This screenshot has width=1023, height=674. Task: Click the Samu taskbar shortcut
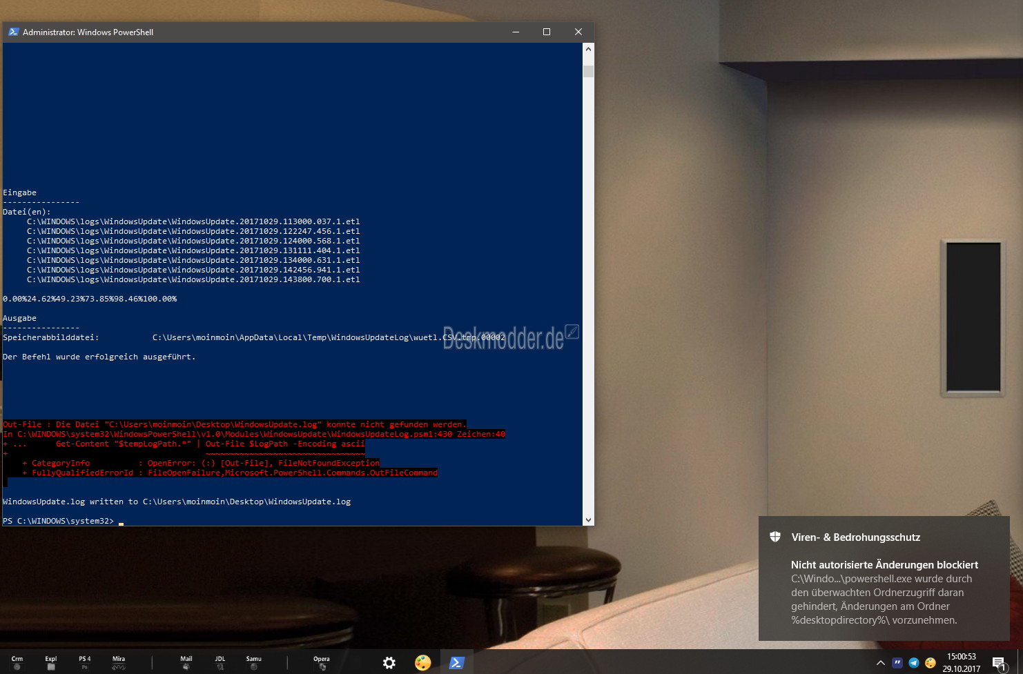[x=254, y=663]
